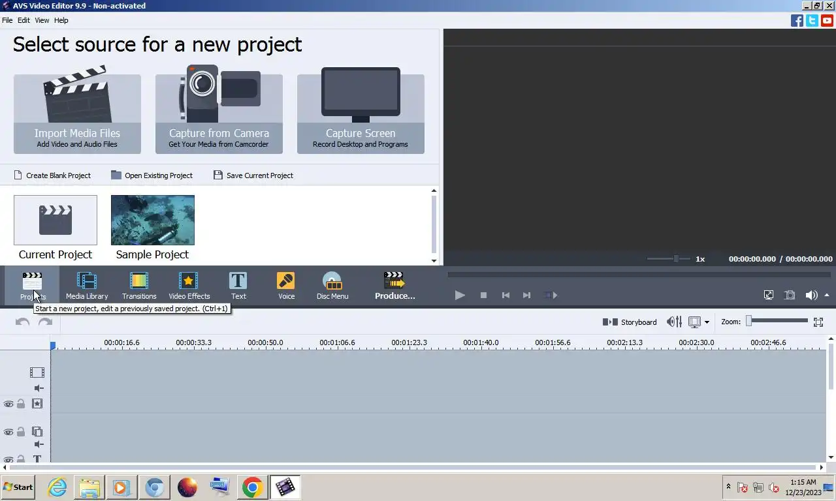
Task: Jump to the previous frame
Action: [506, 295]
